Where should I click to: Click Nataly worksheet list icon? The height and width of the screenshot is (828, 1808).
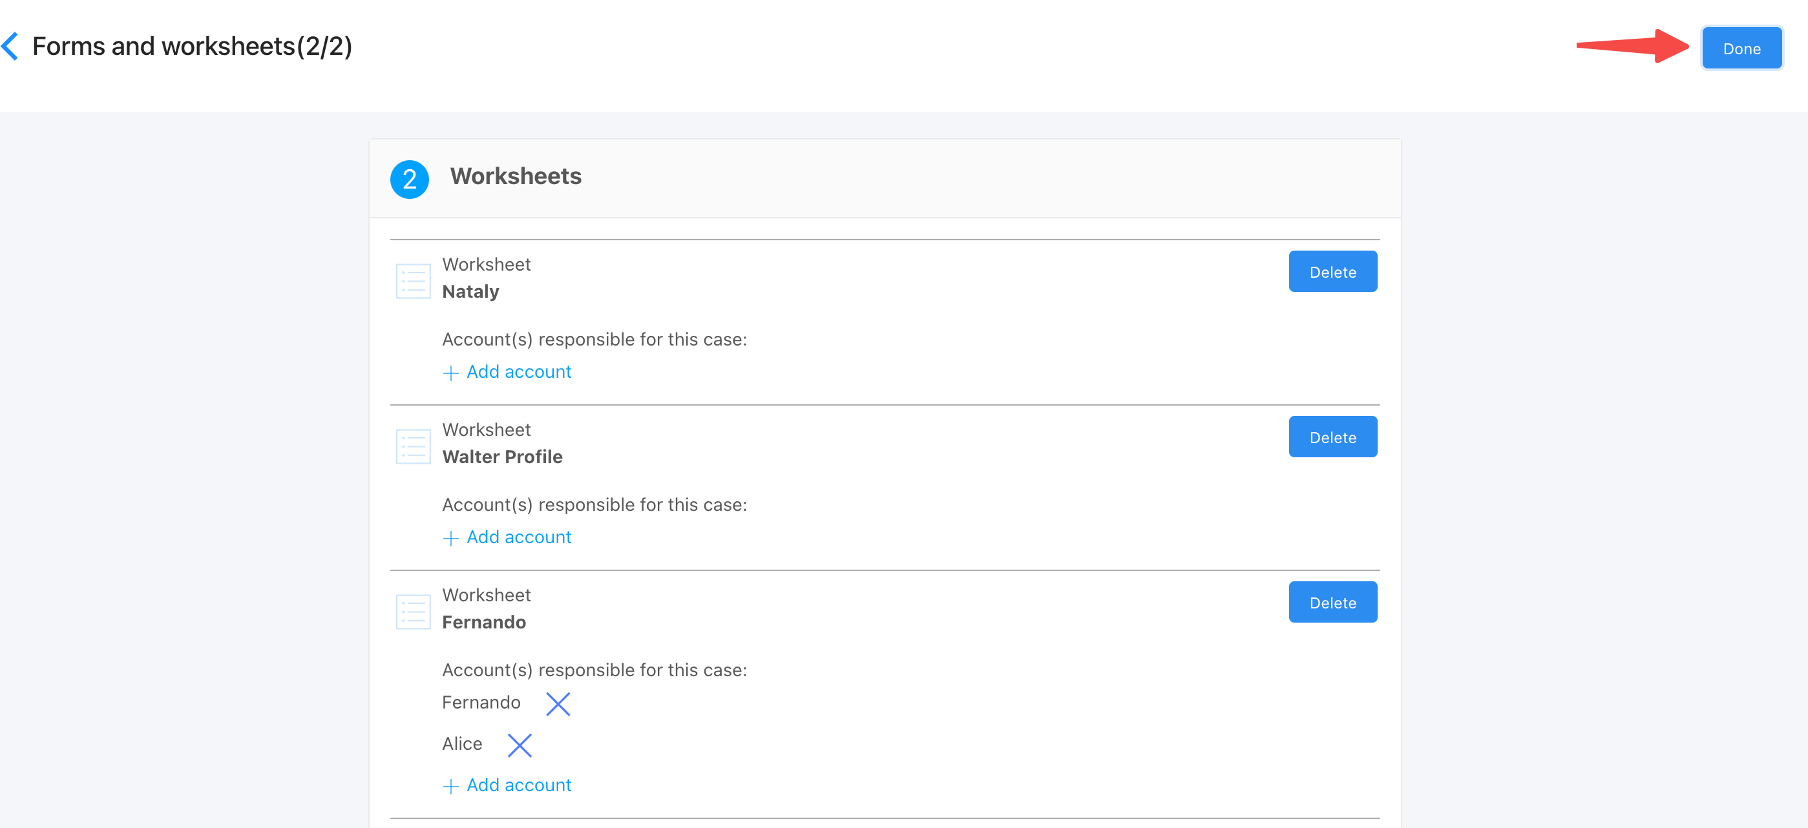413,281
